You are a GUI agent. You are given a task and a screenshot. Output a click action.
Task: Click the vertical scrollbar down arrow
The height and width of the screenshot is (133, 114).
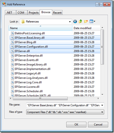coord(102,95)
